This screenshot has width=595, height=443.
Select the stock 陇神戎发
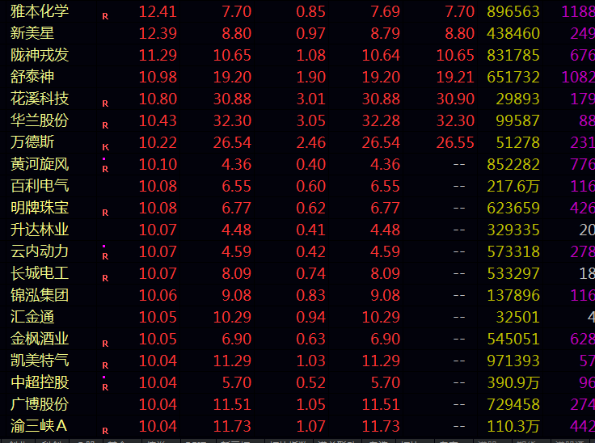click(x=40, y=55)
